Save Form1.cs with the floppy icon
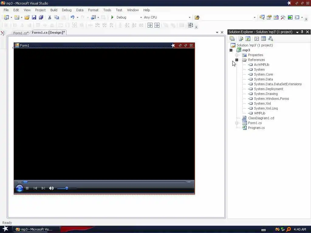This screenshot has height=233, width=311. 34,17
